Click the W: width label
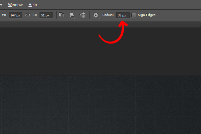Screen dimensions: 201x134 4,15
